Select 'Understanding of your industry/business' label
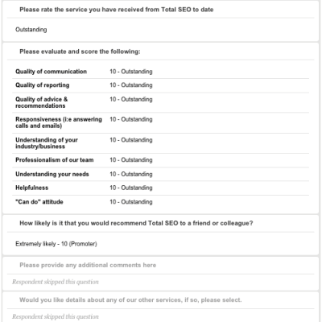Viewport: 322px width, 322px height. pyautogui.click(x=47, y=143)
